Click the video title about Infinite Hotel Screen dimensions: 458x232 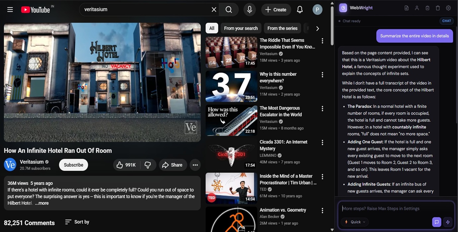tap(58, 150)
